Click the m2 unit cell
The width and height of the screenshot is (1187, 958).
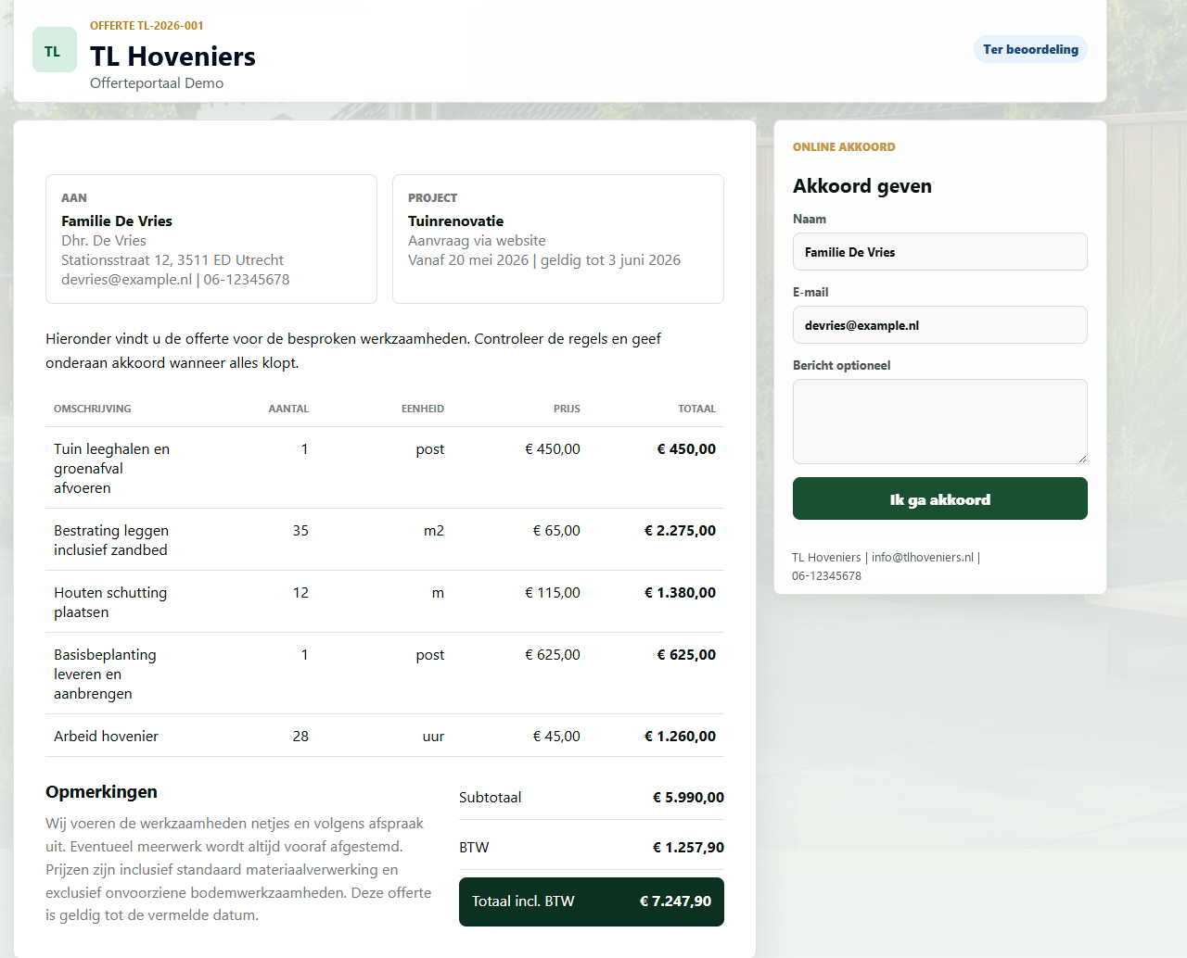pyautogui.click(x=434, y=531)
